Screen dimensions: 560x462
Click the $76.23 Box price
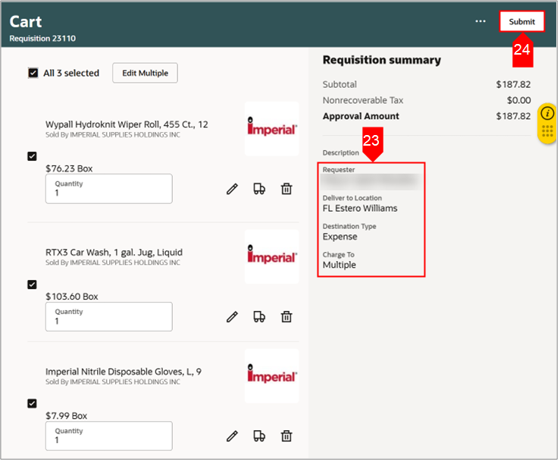point(69,168)
